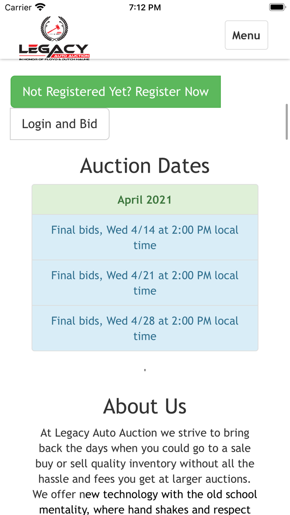Tap the In Honor of Floyd & Dutch tagline
This screenshot has width=290, height=515.
[54, 59]
